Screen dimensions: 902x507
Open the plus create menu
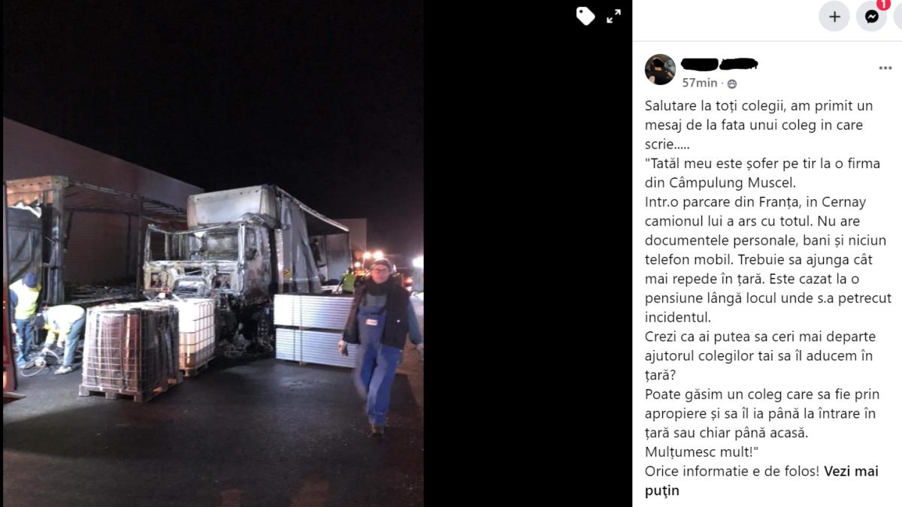coord(834,16)
